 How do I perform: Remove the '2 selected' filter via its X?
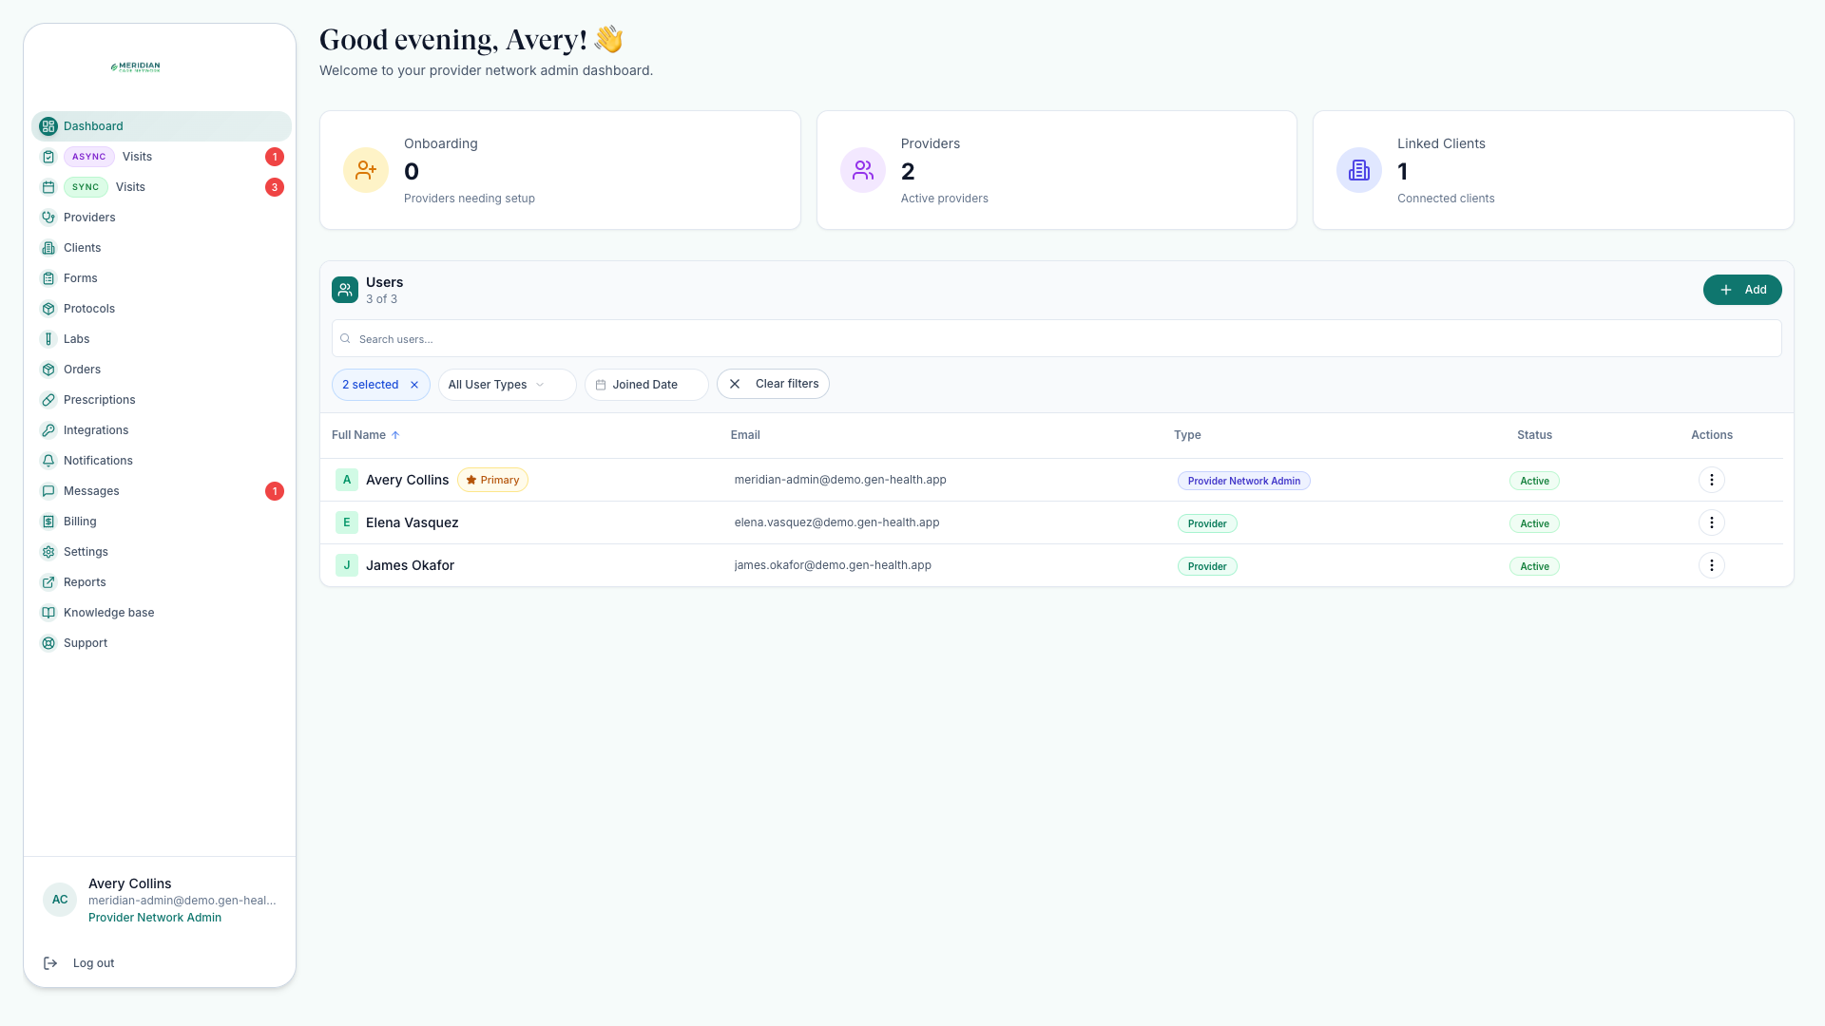point(414,385)
